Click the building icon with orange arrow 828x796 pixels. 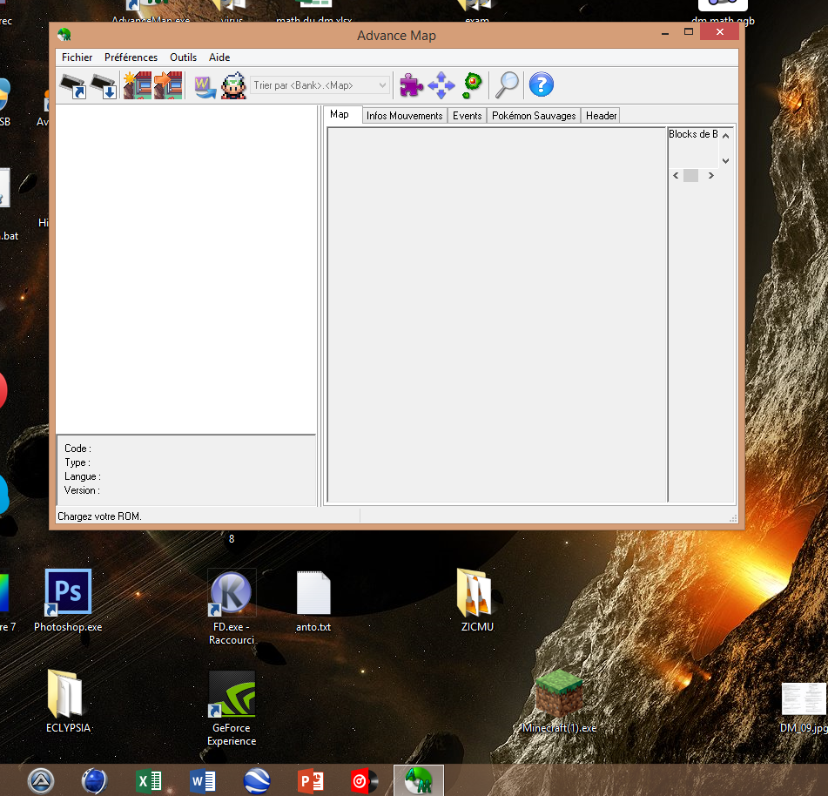point(167,85)
